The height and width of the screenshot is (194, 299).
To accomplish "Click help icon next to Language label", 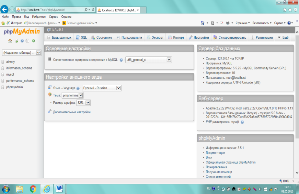I will [x=78, y=88].
